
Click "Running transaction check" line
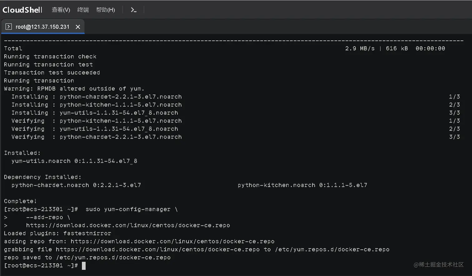tap(50, 56)
